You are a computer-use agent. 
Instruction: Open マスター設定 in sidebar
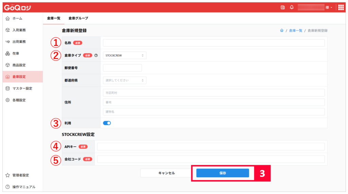[x=23, y=88]
